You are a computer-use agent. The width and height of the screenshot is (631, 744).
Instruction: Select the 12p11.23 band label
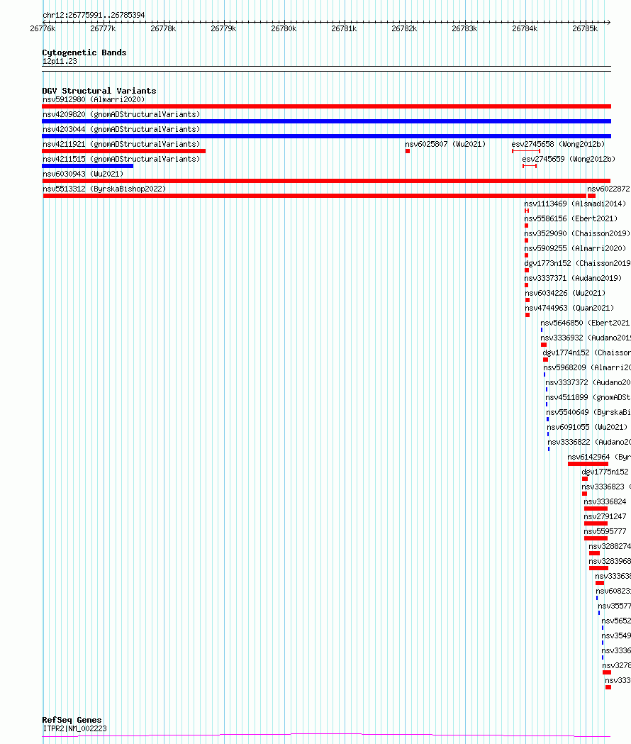coord(60,61)
